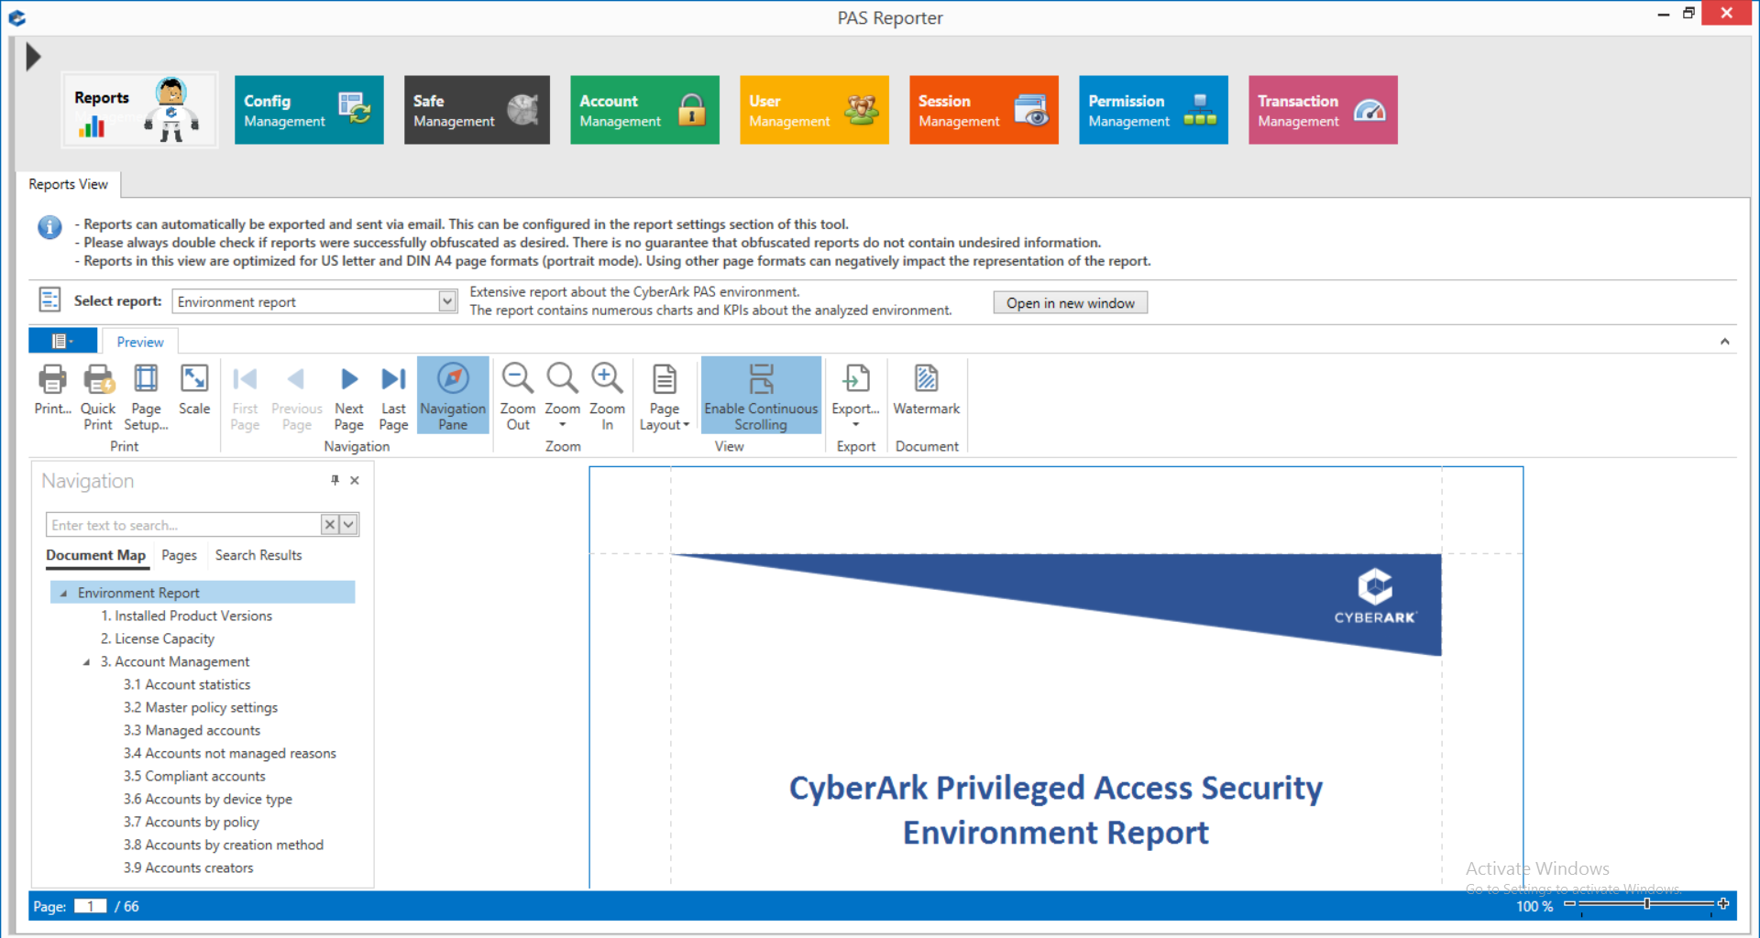Screen dimensions: 1760x938
Task: Go to Previous Page
Action: pos(297,397)
